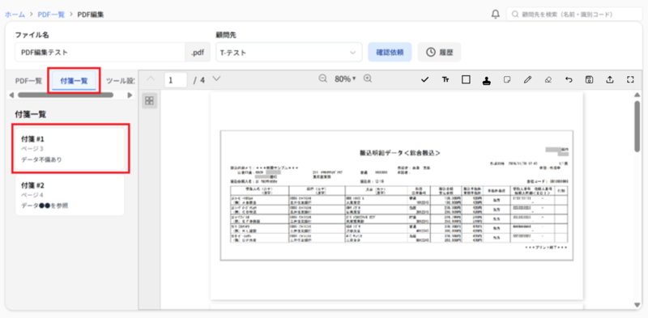
Task: Open sticky note 付箋 #1 card
Action: pos(70,149)
